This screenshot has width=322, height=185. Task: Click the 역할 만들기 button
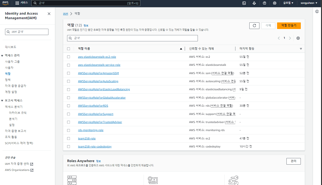coord(289,25)
